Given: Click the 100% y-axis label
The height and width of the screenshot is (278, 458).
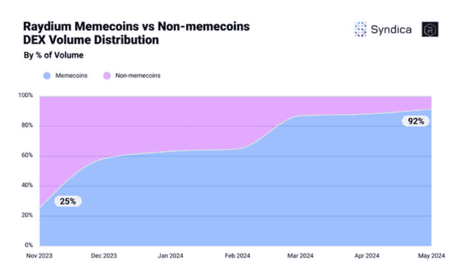Looking at the screenshot, I should 25,96.
